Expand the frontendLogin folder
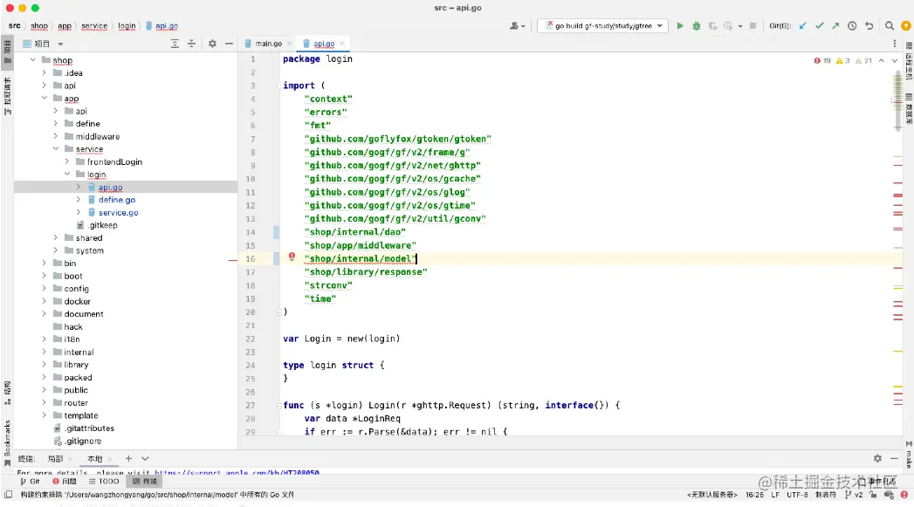The width and height of the screenshot is (914, 507). (x=66, y=161)
